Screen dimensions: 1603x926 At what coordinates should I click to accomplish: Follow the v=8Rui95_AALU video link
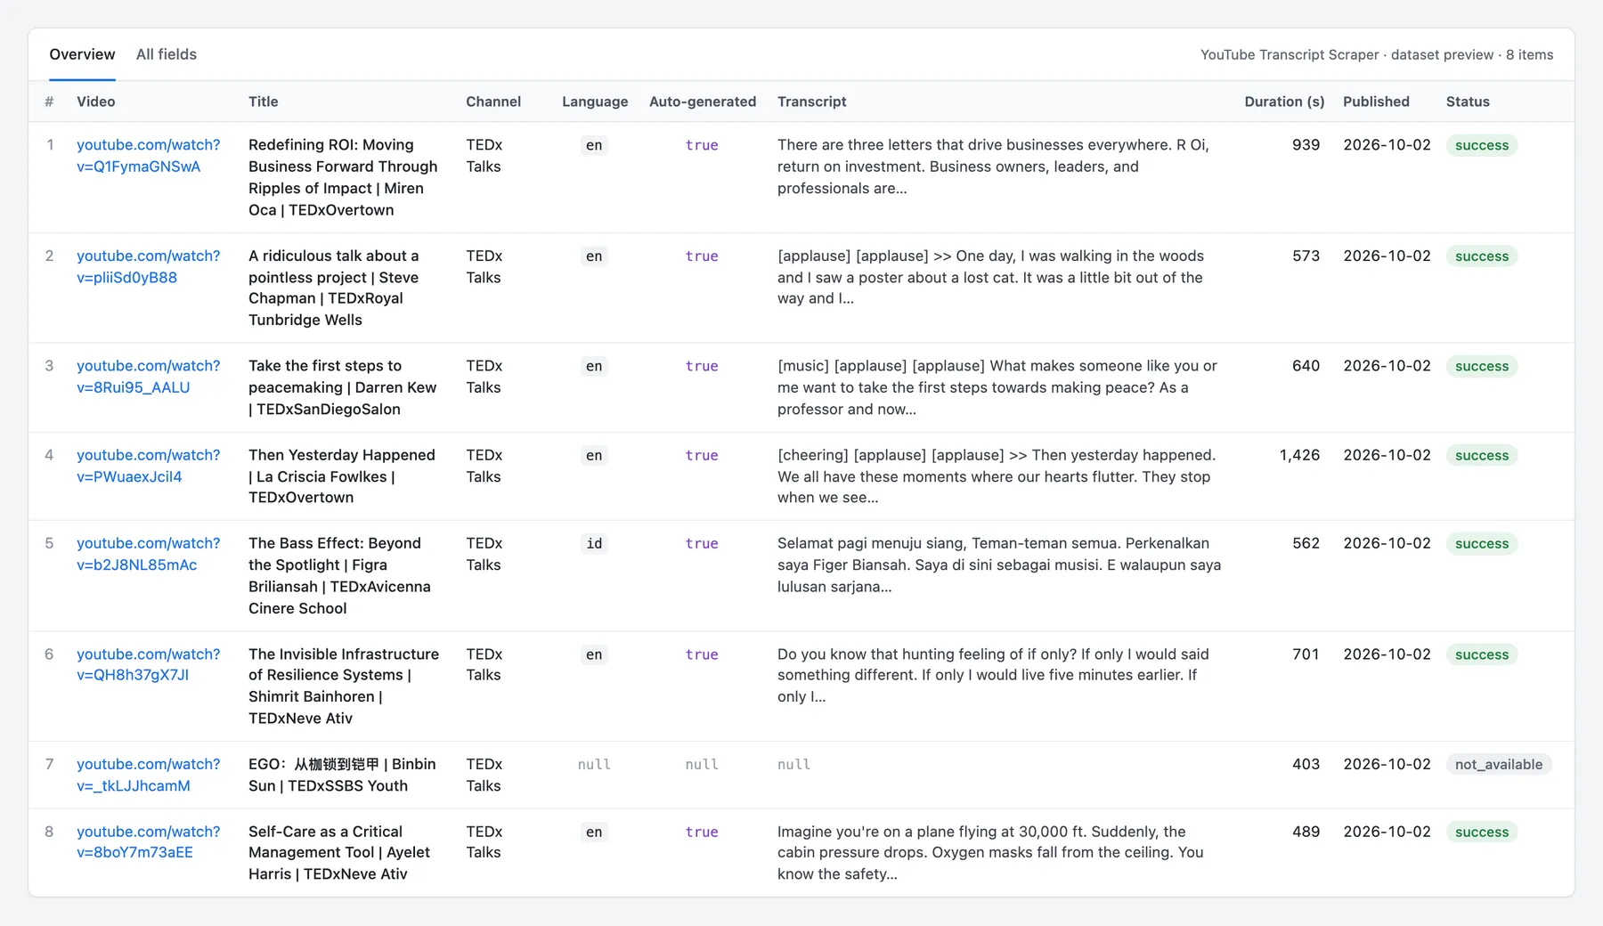tap(148, 377)
